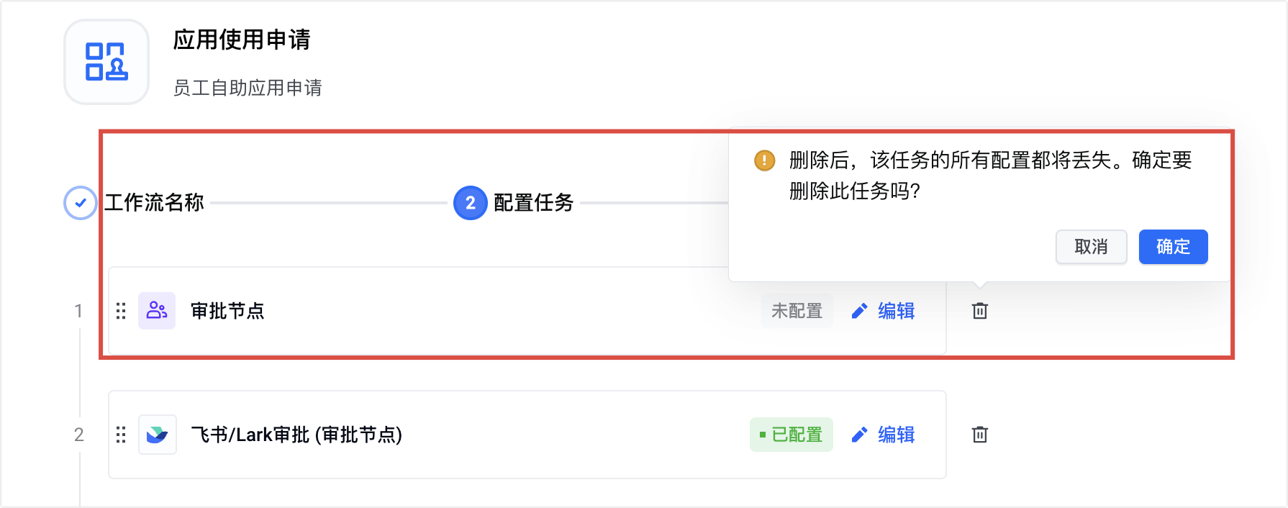This screenshot has width=1288, height=508.
Task: Edit the 审批节点 task
Action: 883,311
